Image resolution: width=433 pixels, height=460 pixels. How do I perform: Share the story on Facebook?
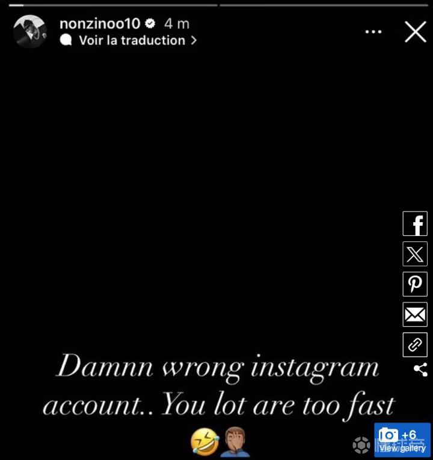pos(415,223)
